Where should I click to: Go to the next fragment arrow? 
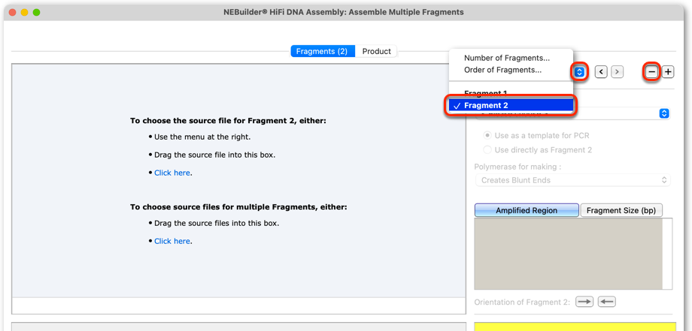[x=617, y=72]
